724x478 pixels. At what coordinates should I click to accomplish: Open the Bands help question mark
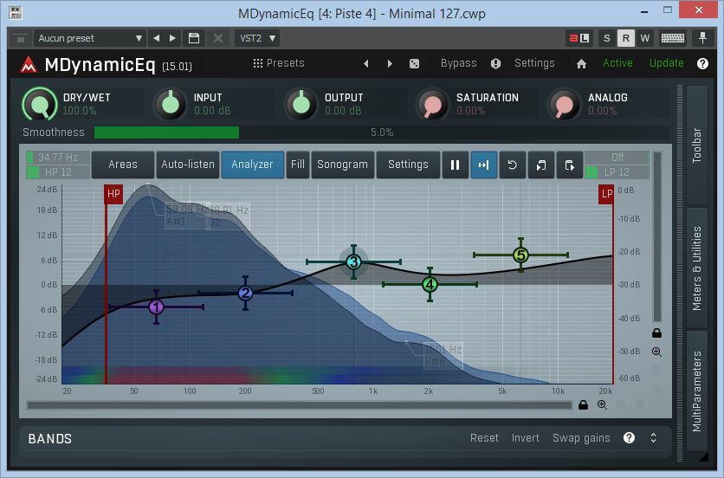pos(629,438)
